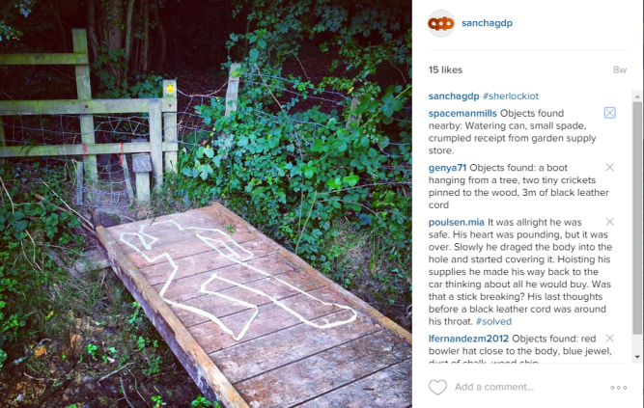Visit genya71 profile
The image size is (644, 408).
[x=447, y=168]
